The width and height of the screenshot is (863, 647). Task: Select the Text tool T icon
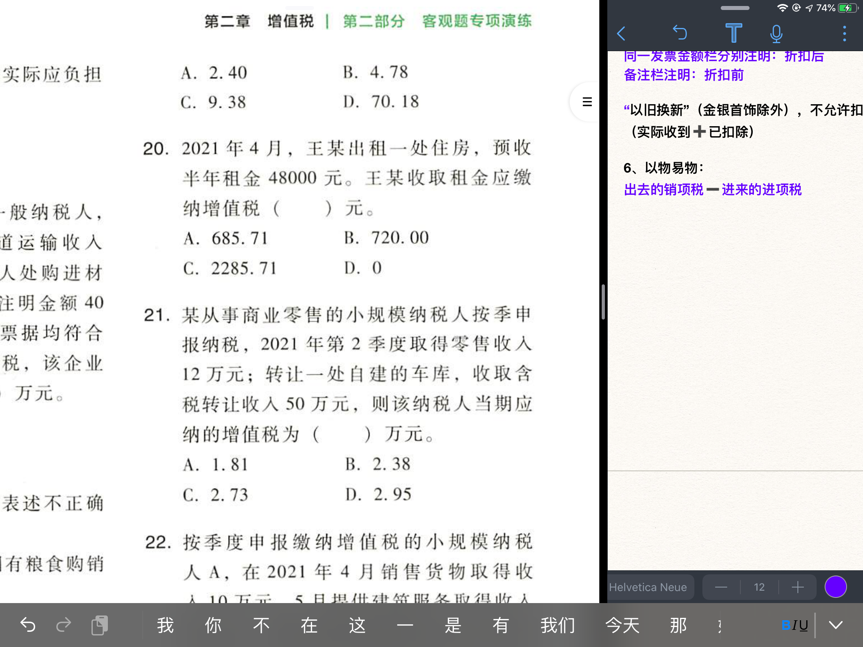click(734, 33)
